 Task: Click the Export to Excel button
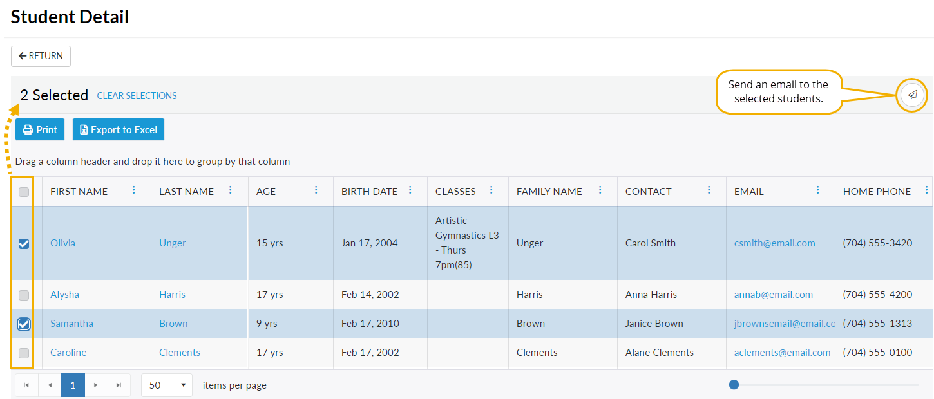(x=119, y=129)
